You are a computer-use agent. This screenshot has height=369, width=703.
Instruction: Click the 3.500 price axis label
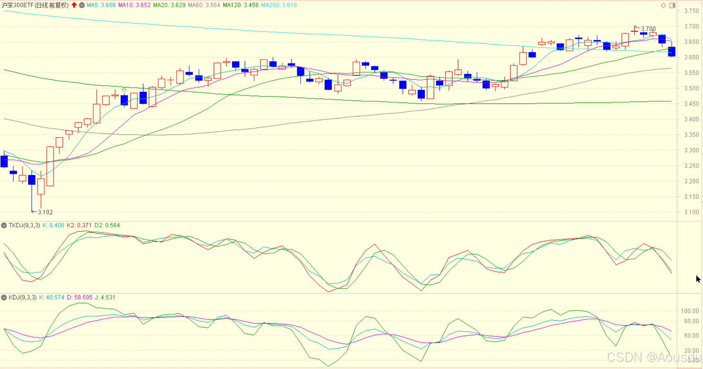click(x=691, y=88)
